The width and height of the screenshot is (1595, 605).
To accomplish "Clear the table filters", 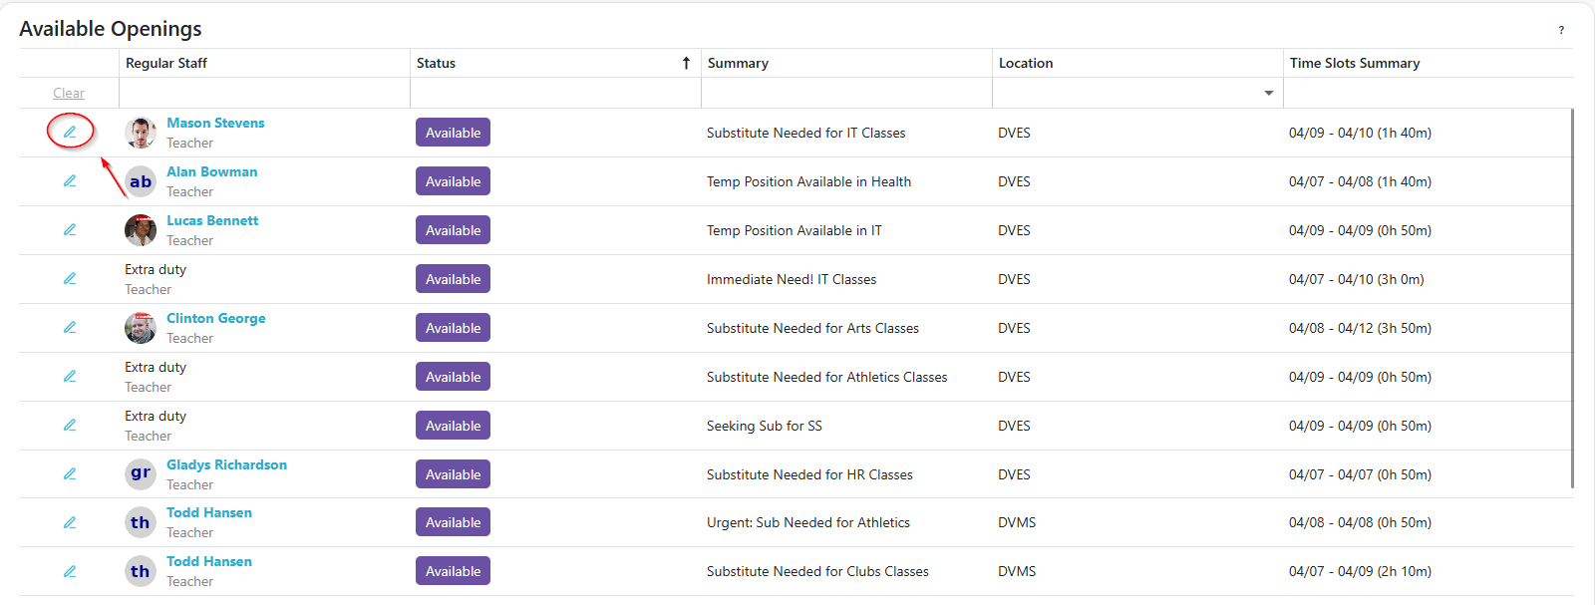I will (69, 93).
